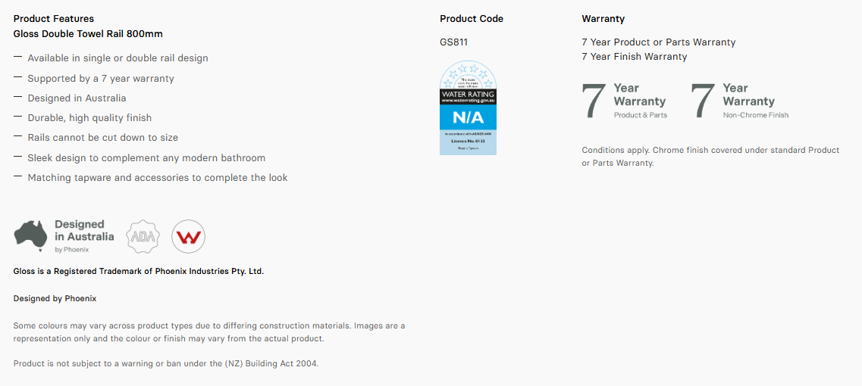Click the warranty 'Conditions apply' note
The width and height of the screenshot is (862, 386).
point(710,156)
